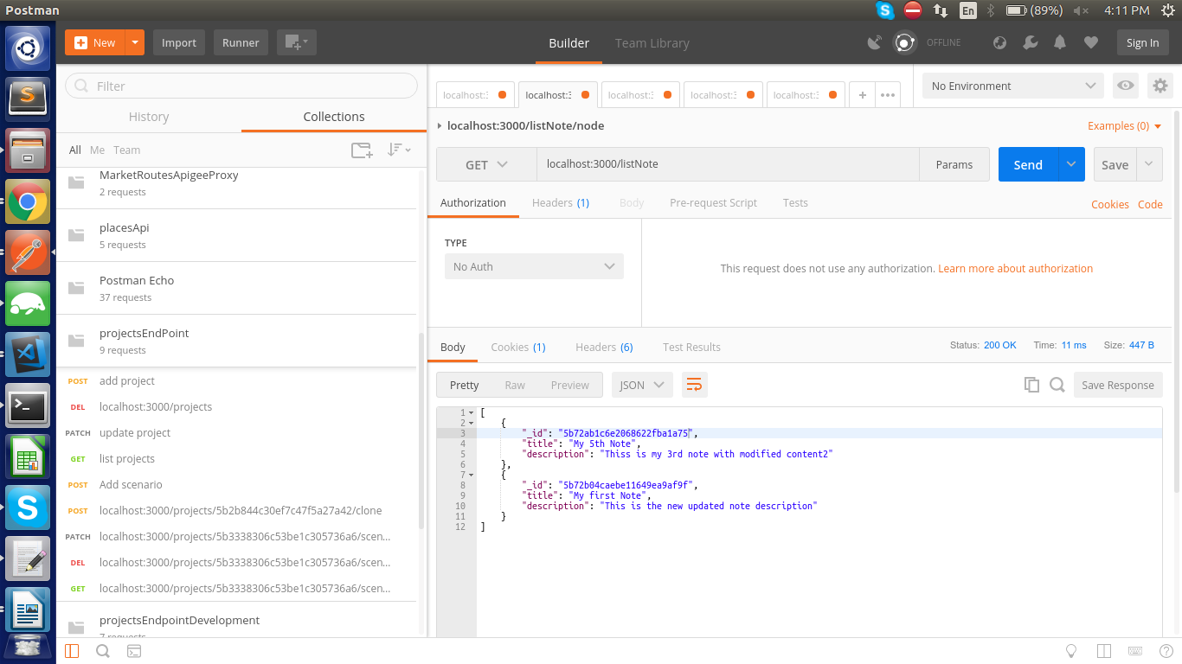Open the No Environment dropdown

point(1013,86)
